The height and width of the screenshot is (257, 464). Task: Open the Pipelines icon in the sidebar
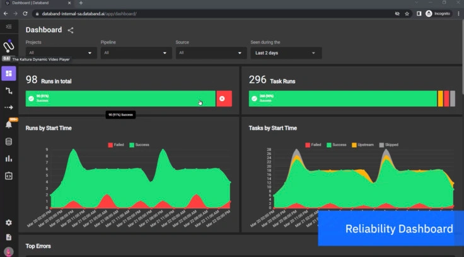pos(9,91)
